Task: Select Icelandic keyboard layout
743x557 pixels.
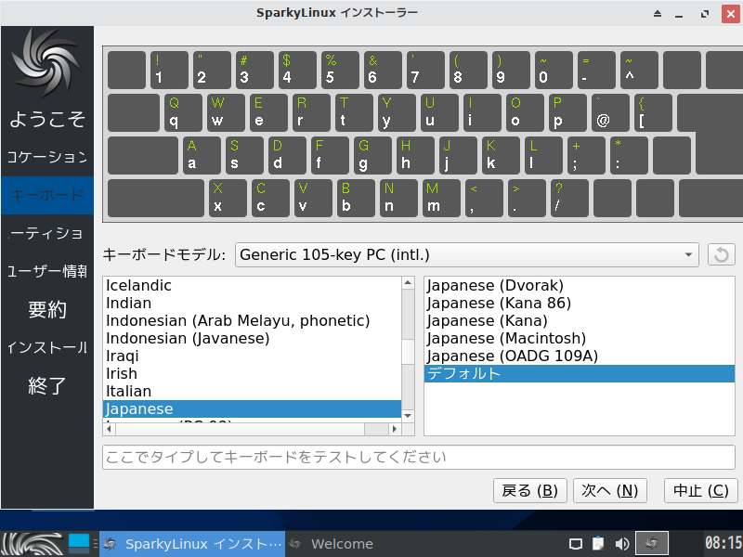Action: click(x=252, y=285)
